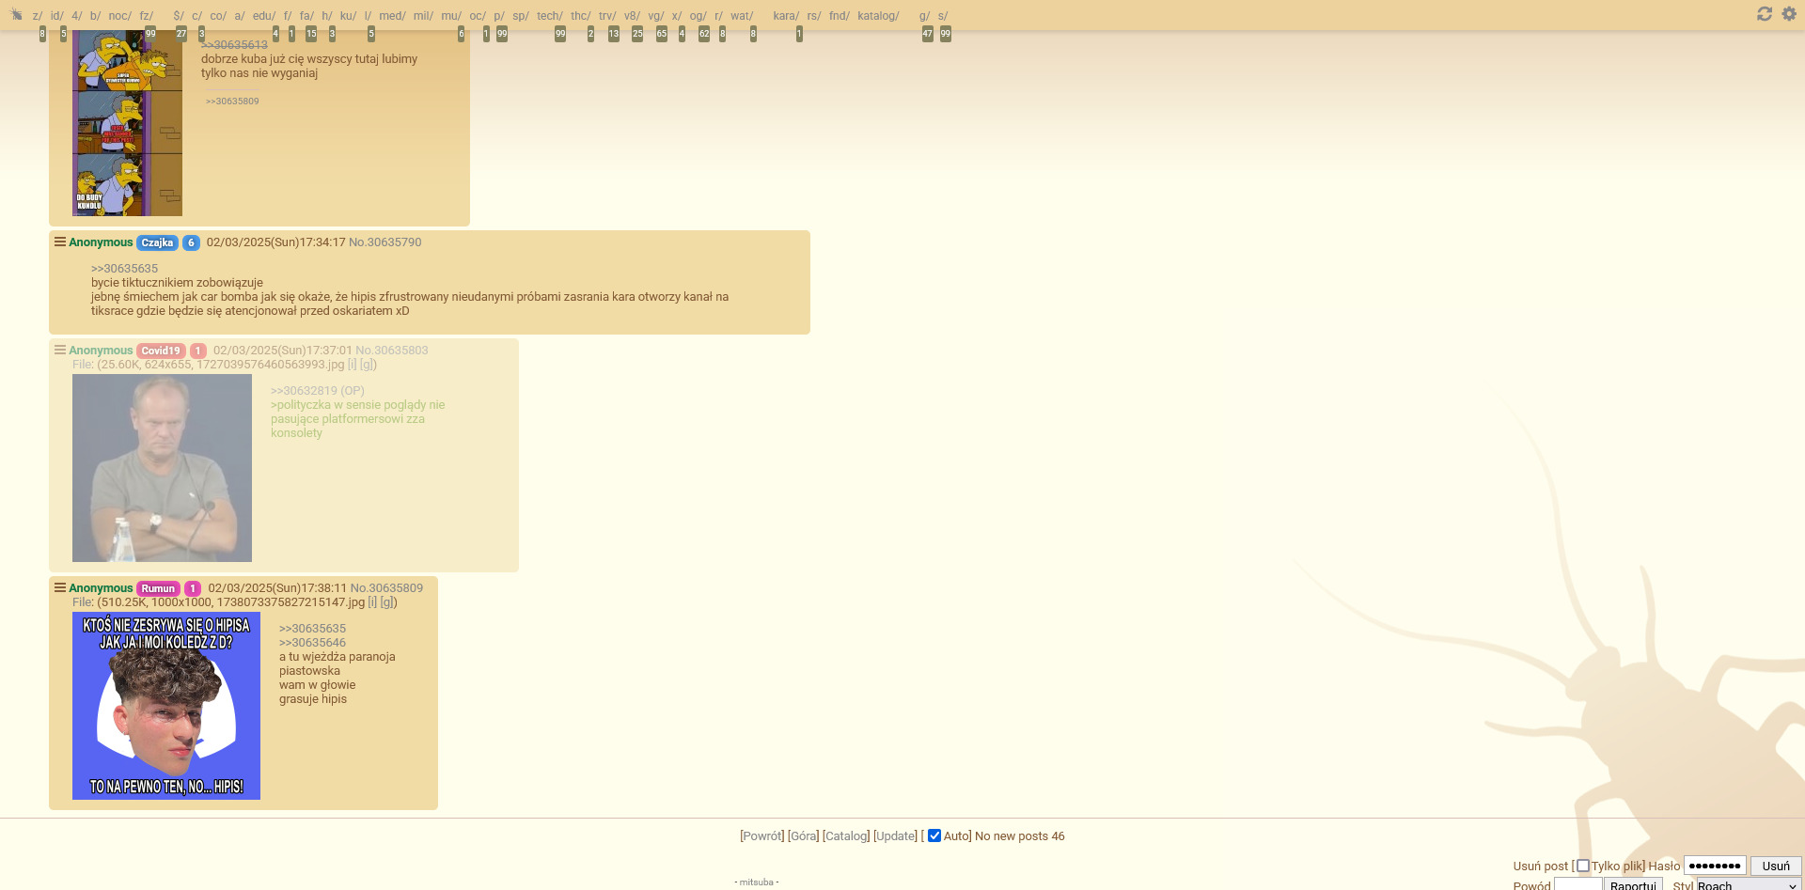Open the settings gear icon
This screenshot has width=1805, height=890.
point(1789,14)
